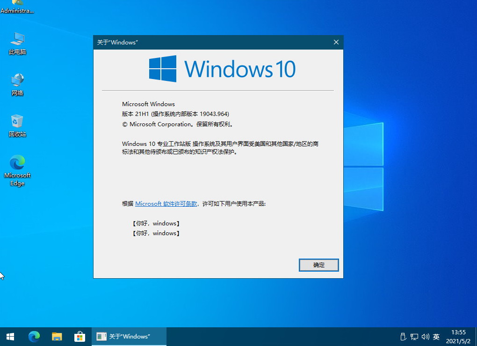Screen dimensions: 477x346
Task: Select the 回收站 recycle bin icon
Action: pos(17,126)
